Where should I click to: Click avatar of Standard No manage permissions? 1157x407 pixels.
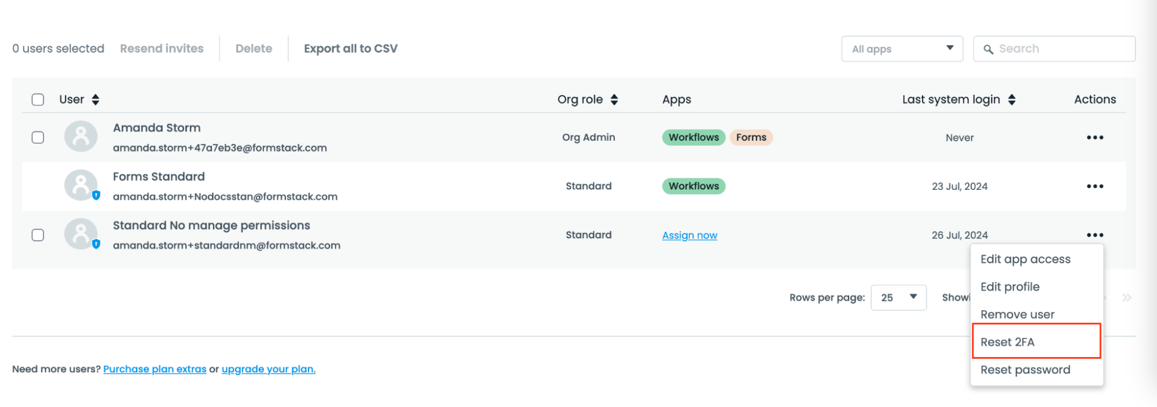80,234
